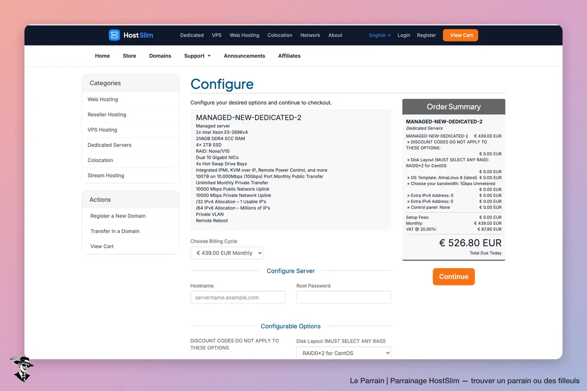Image resolution: width=587 pixels, height=391 pixels.
Task: Click the 'Configure' page heading
Action: tap(222, 84)
